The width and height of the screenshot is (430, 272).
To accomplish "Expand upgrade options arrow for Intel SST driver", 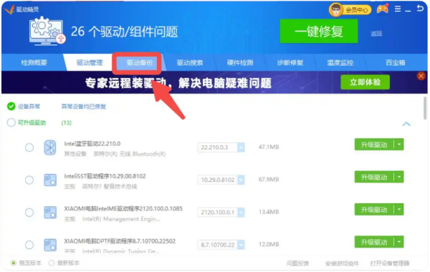I will click(x=399, y=177).
